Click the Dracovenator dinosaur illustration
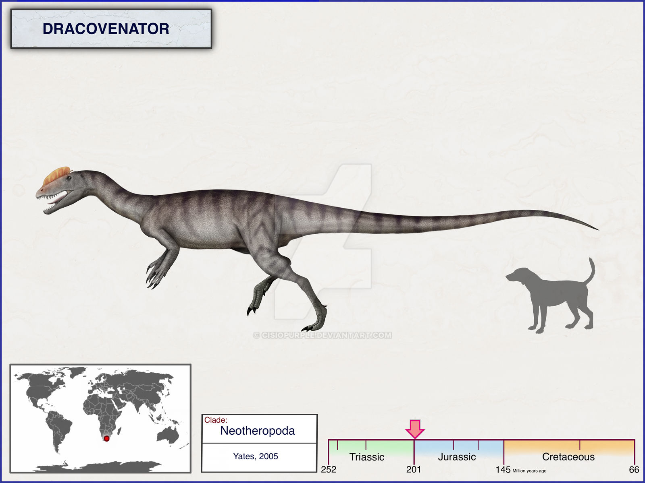Screen dimensions: 645x483 point(317,249)
